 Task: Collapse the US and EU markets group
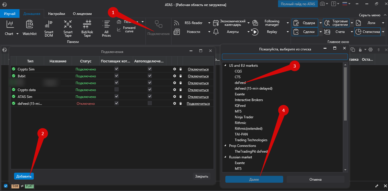click(x=225, y=66)
